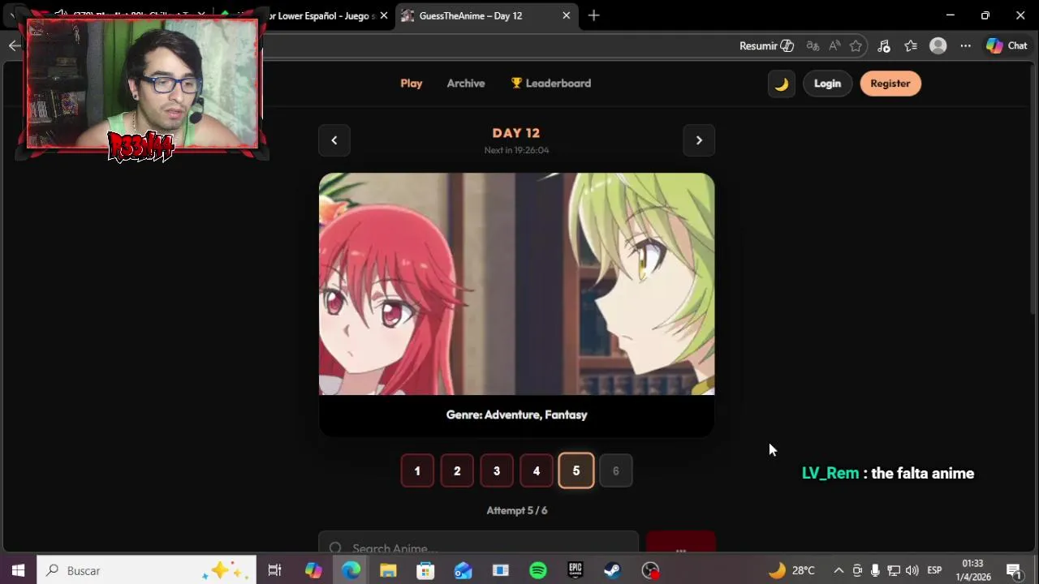Open network settings tray icon
The width and height of the screenshot is (1039, 584).
point(894,570)
